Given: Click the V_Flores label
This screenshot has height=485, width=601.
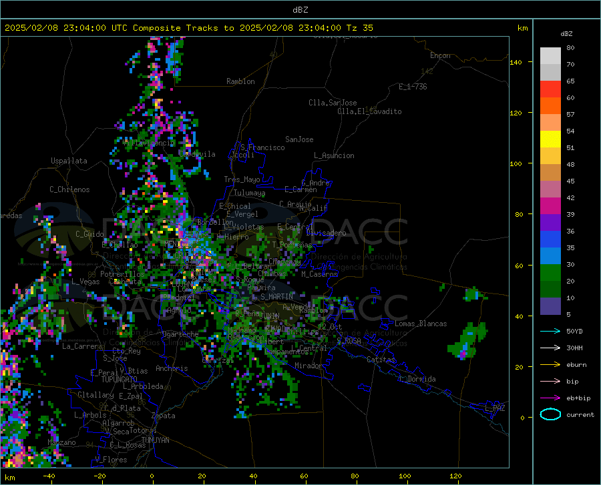Looking at the screenshot, I should click(x=111, y=460).
